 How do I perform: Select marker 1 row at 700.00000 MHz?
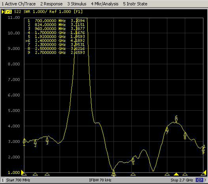[x=56, y=21]
